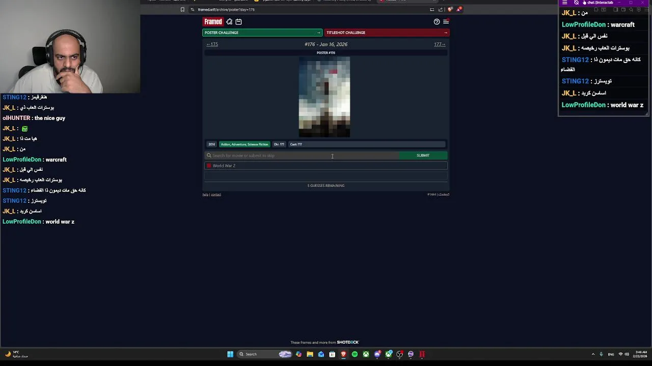
Task: Open Discord from taskbar
Action: click(x=377, y=354)
